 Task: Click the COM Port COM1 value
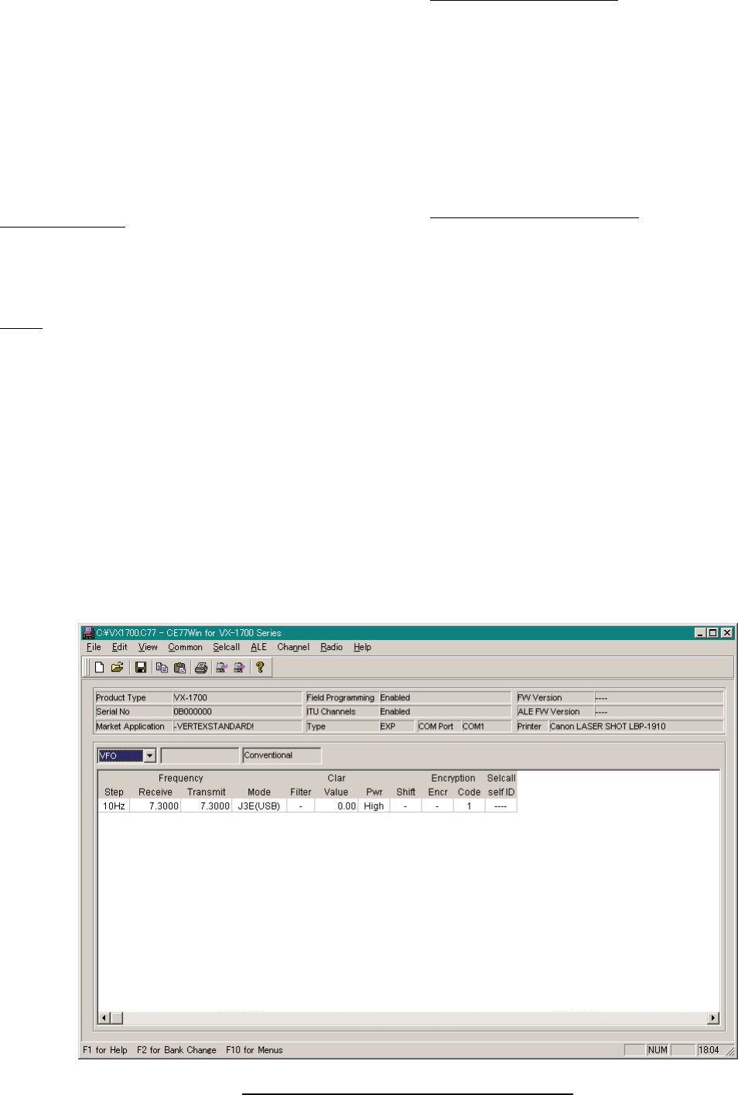(x=486, y=726)
